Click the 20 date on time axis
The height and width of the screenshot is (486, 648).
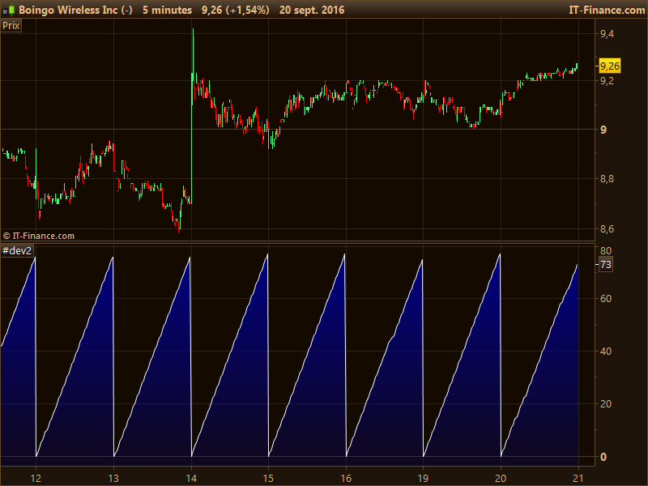501,478
